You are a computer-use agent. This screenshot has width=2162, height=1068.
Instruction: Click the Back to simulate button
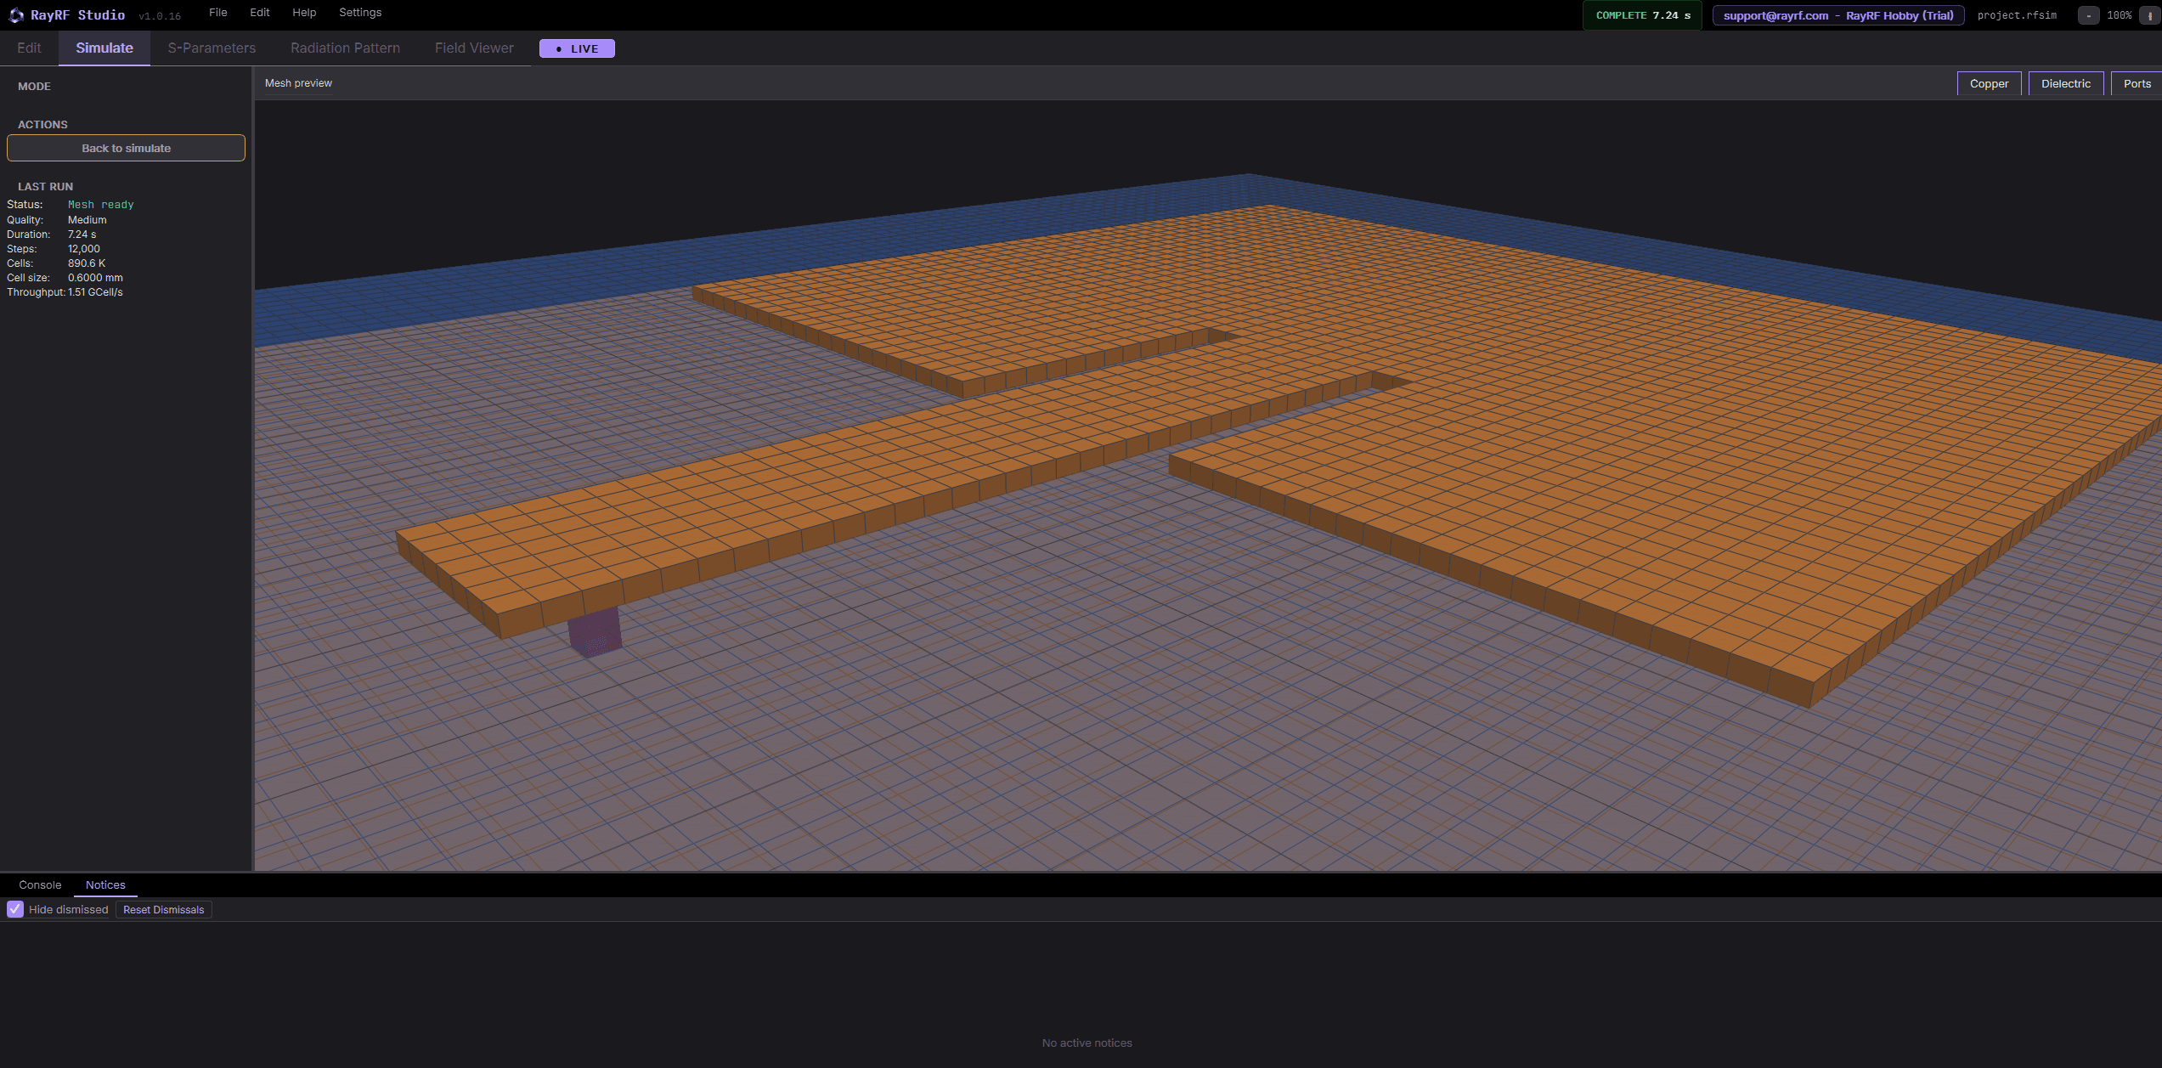[x=126, y=148]
